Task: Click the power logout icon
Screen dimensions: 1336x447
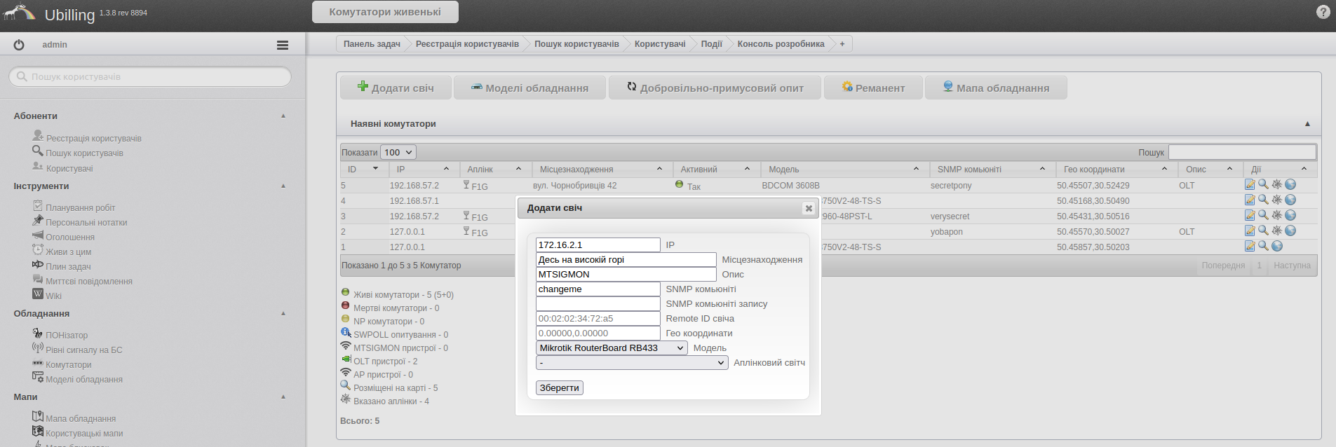Action: (19, 45)
